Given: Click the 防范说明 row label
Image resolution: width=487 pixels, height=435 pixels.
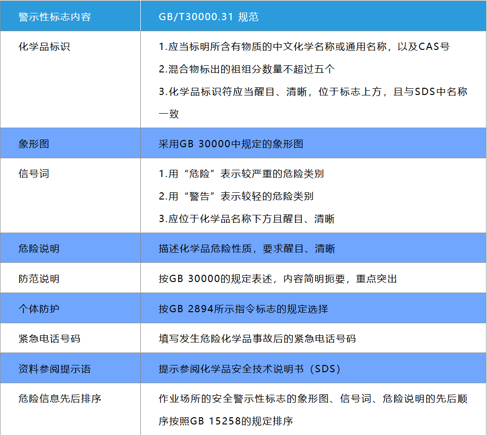Looking at the screenshot, I should pyautogui.click(x=39, y=279).
